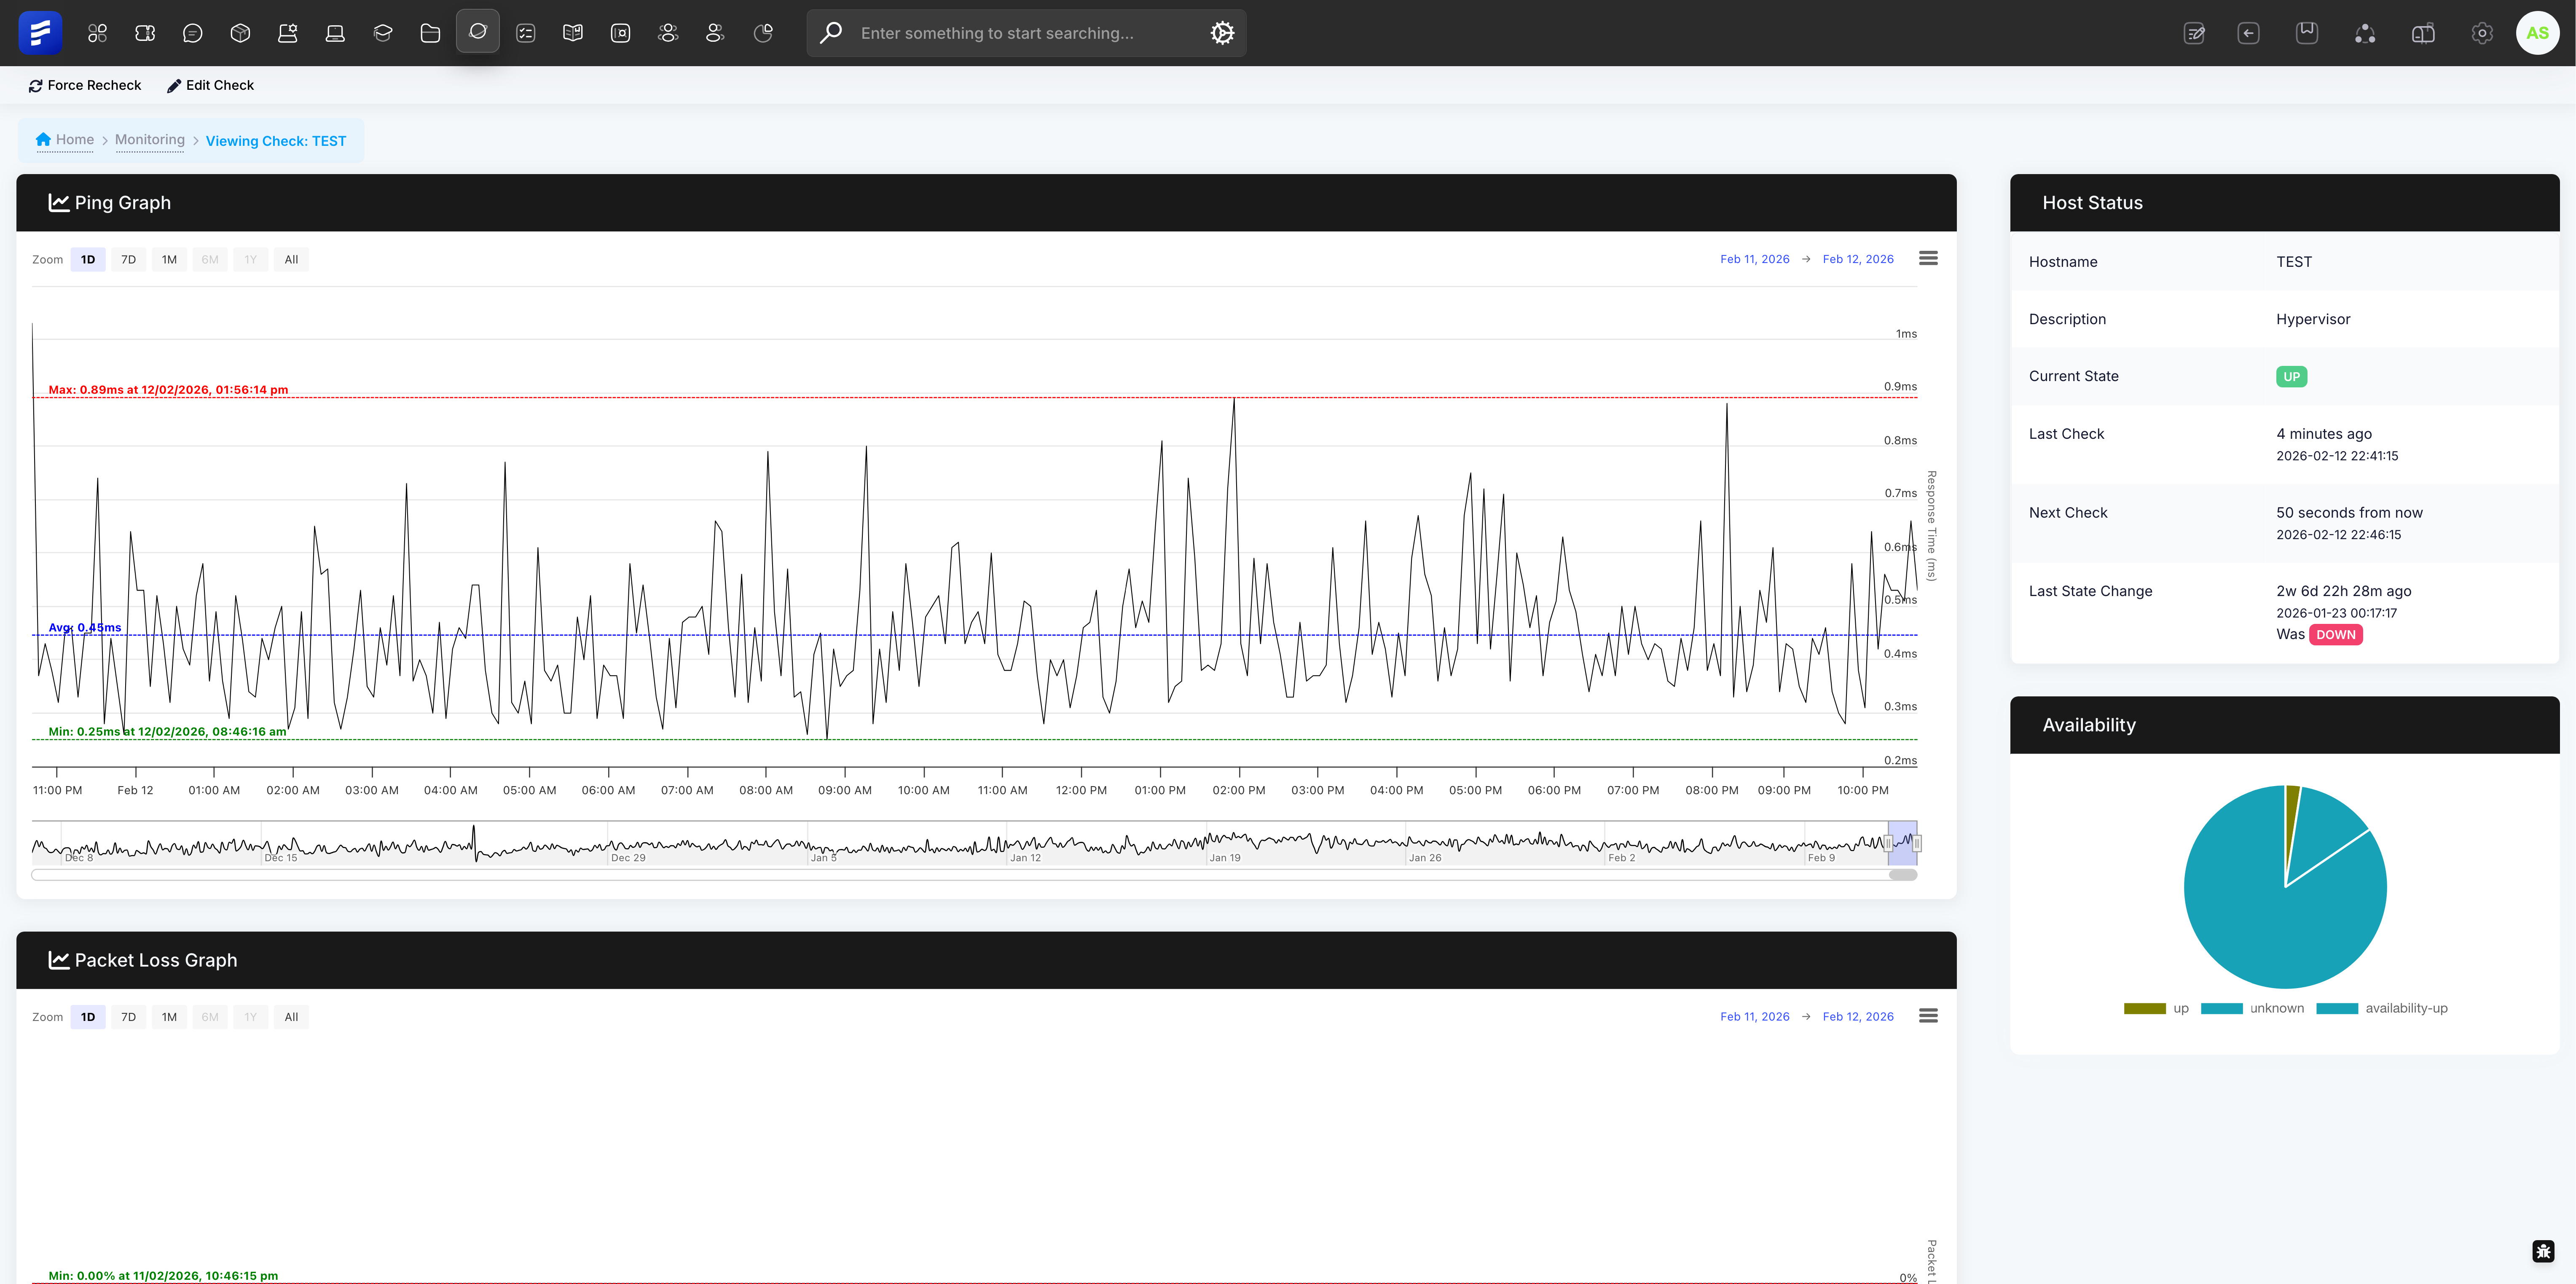This screenshot has height=1284, width=2576.
Task: Open the open-book icon
Action: tap(573, 33)
